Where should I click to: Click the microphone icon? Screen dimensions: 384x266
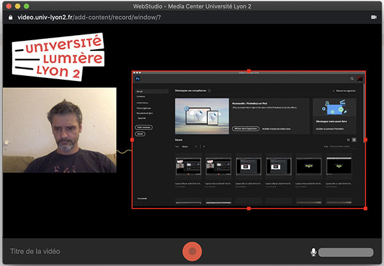313,252
